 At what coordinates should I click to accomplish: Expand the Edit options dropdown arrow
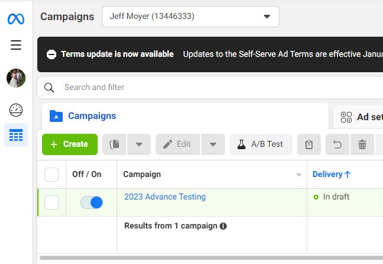coord(213,144)
